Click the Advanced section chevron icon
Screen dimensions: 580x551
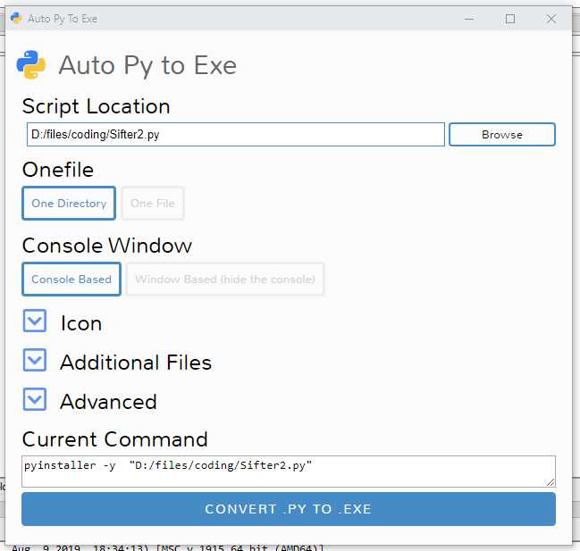[35, 399]
